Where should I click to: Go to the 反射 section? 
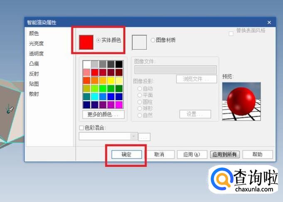click(x=34, y=74)
